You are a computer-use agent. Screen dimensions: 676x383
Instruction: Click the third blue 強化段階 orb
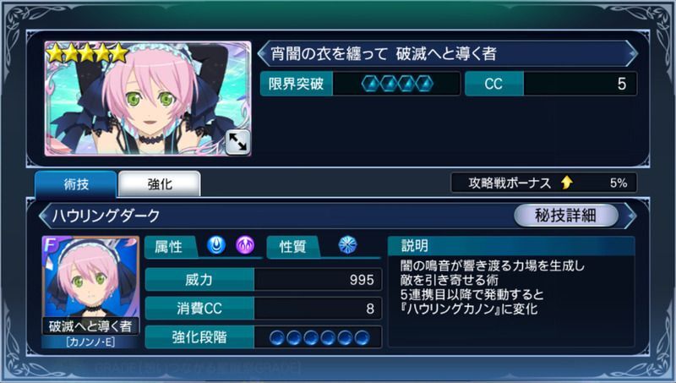tap(311, 337)
